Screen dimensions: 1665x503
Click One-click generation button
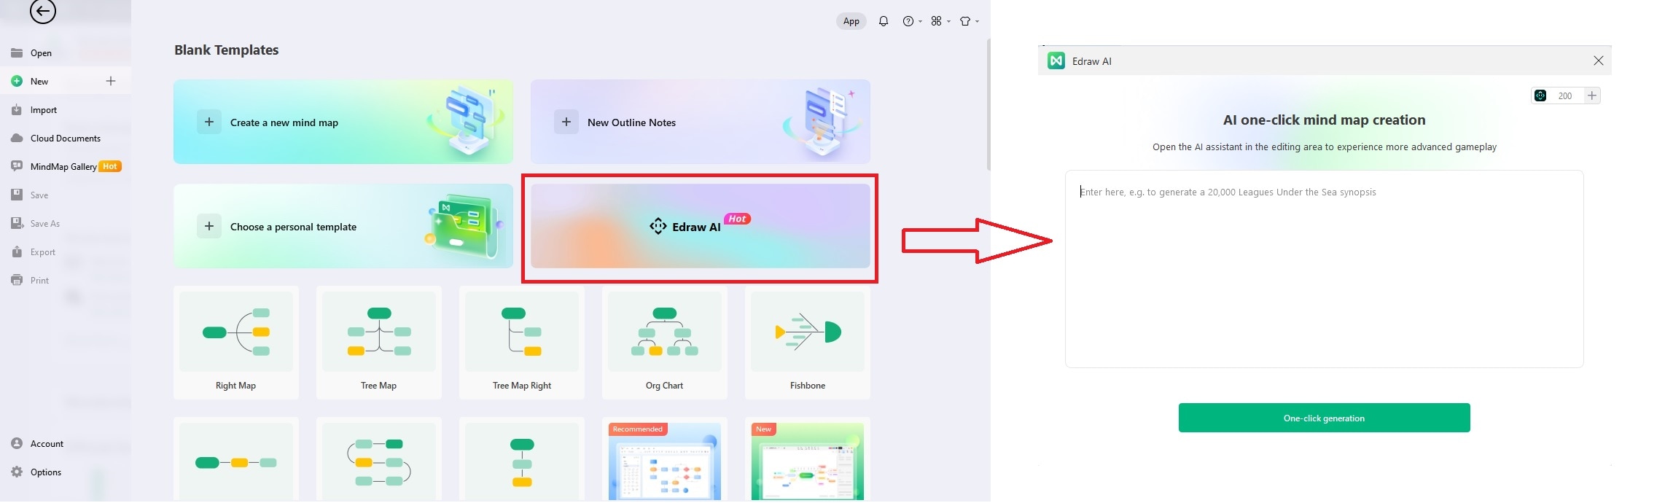[x=1324, y=418]
